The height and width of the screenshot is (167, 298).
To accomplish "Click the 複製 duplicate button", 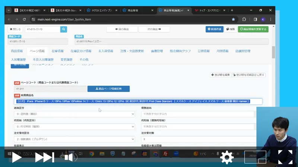I will [x=231, y=29].
